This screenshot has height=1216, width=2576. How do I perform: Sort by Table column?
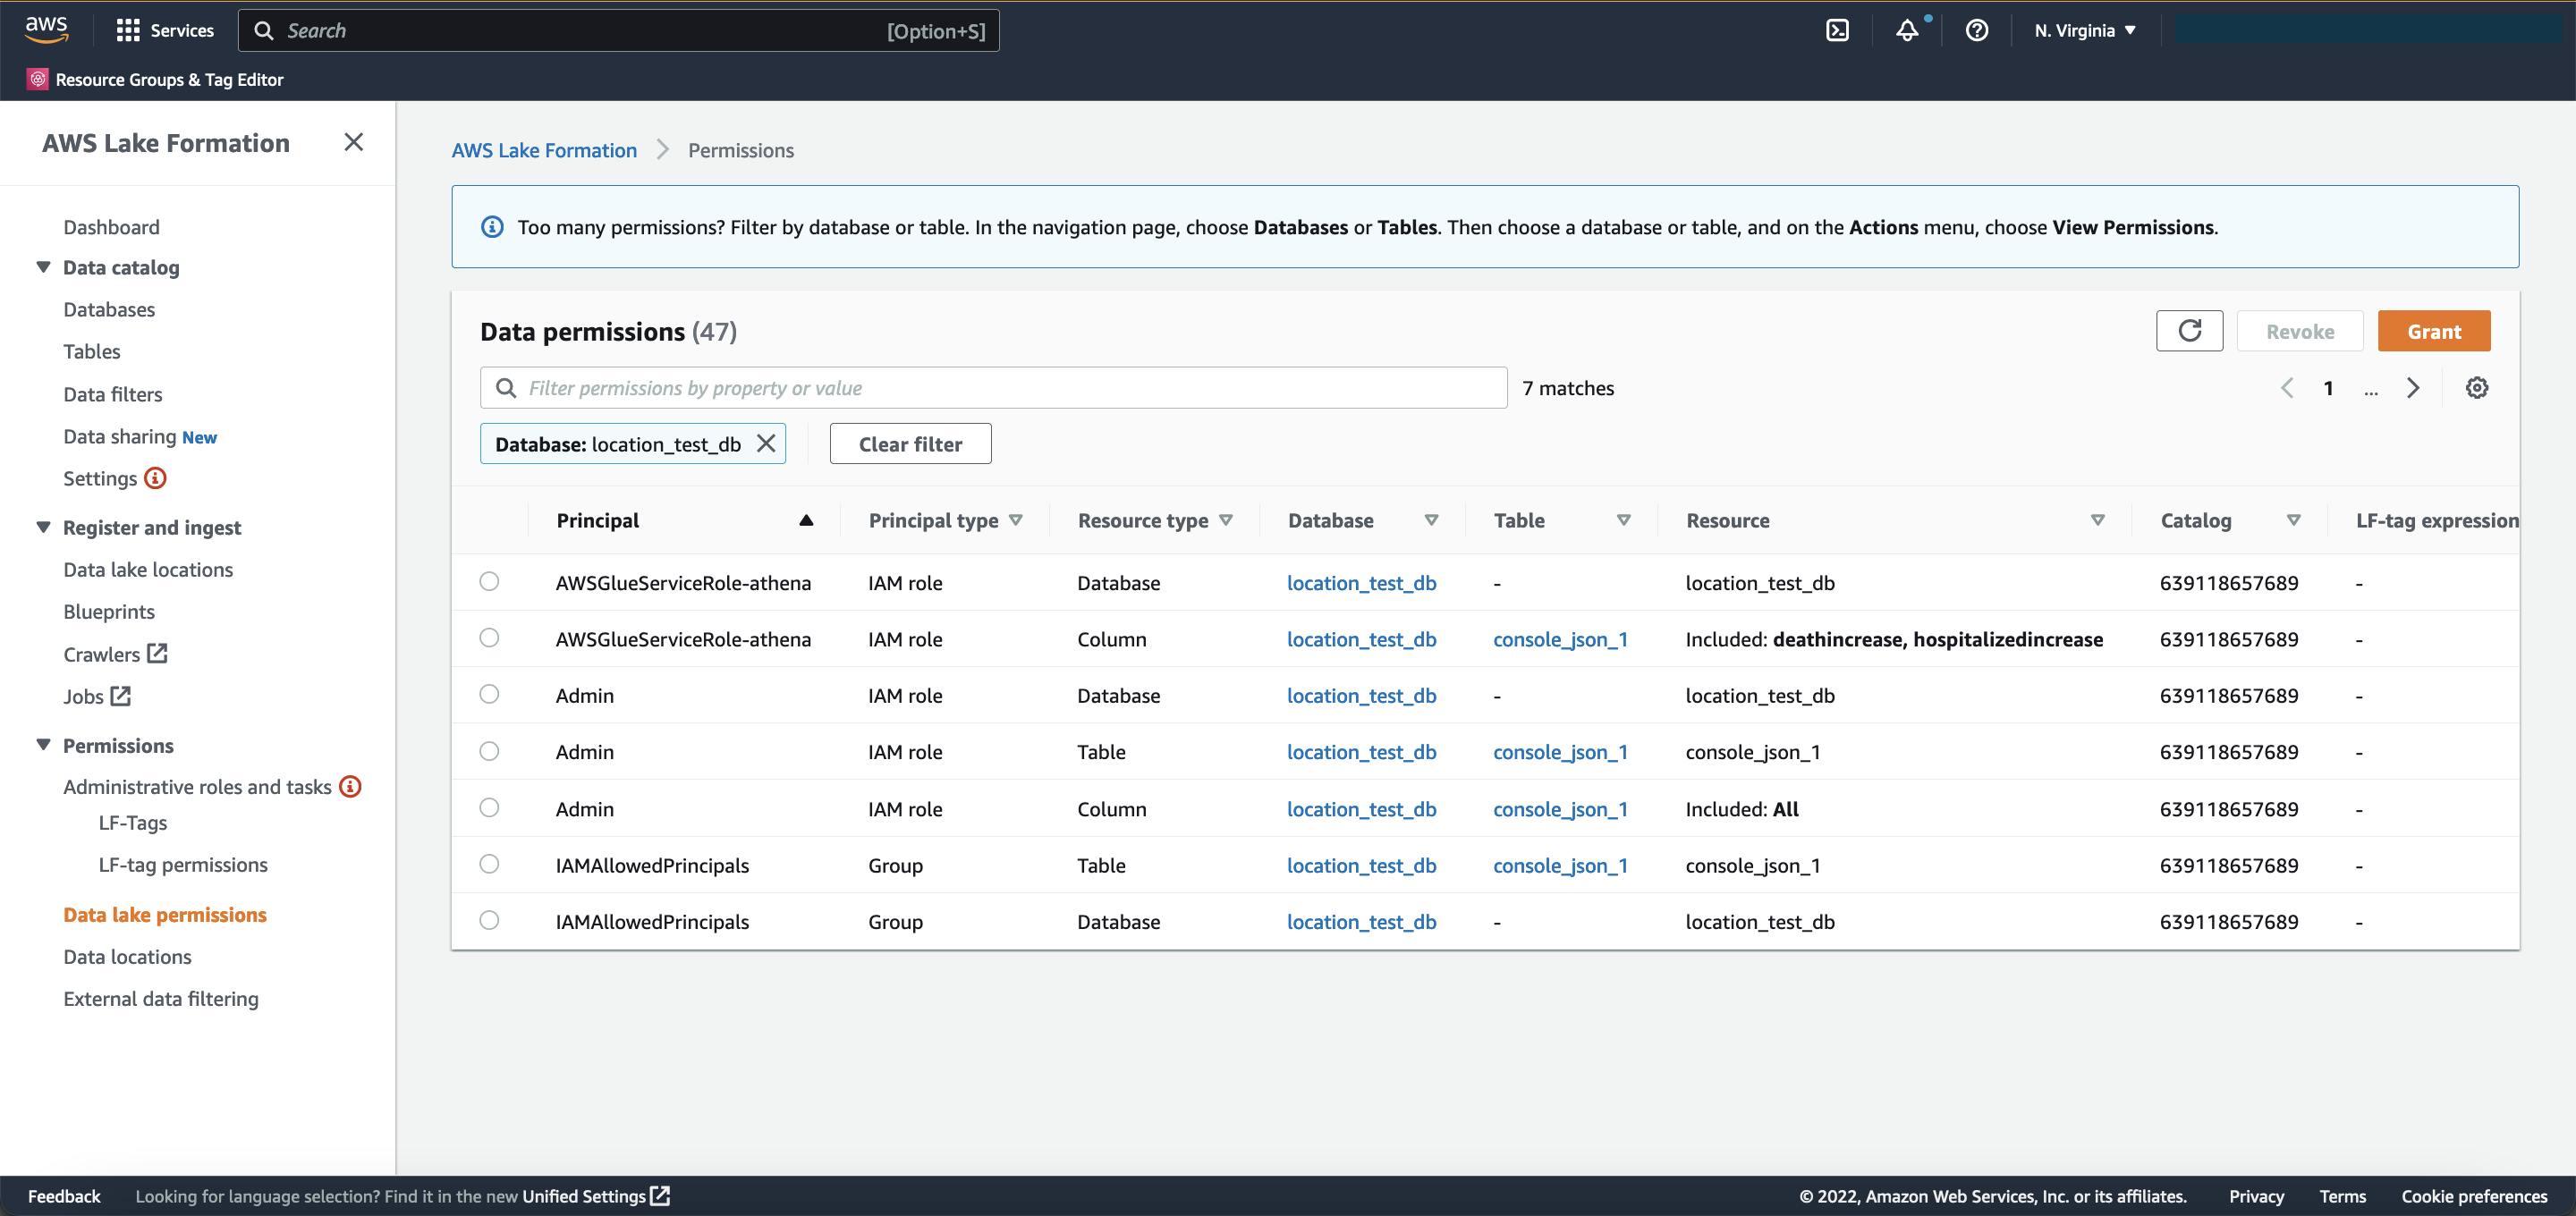(1624, 520)
